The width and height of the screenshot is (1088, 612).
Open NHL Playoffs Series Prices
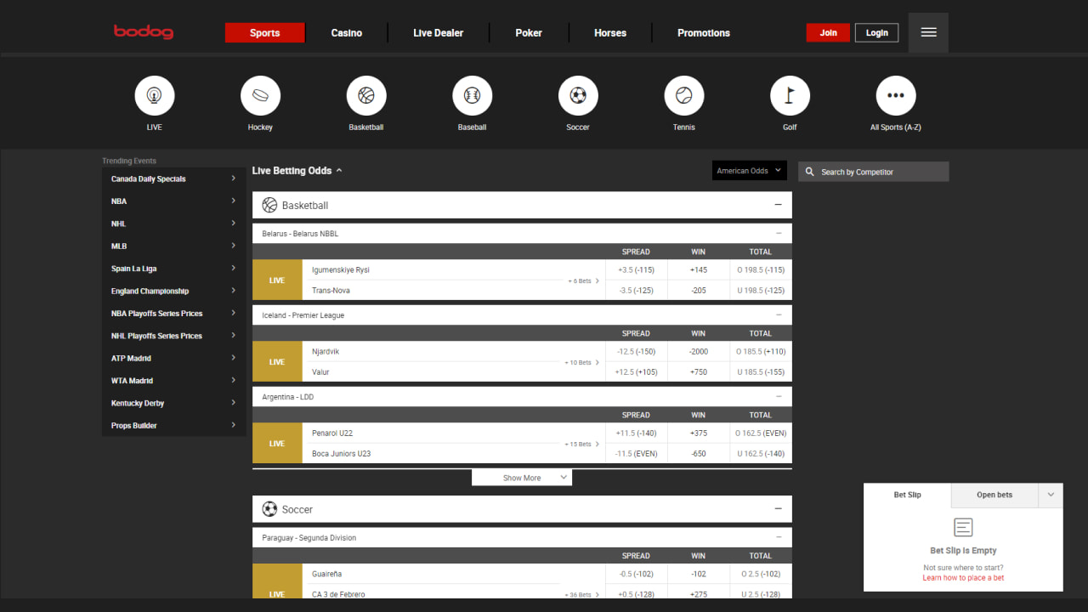[x=173, y=336]
